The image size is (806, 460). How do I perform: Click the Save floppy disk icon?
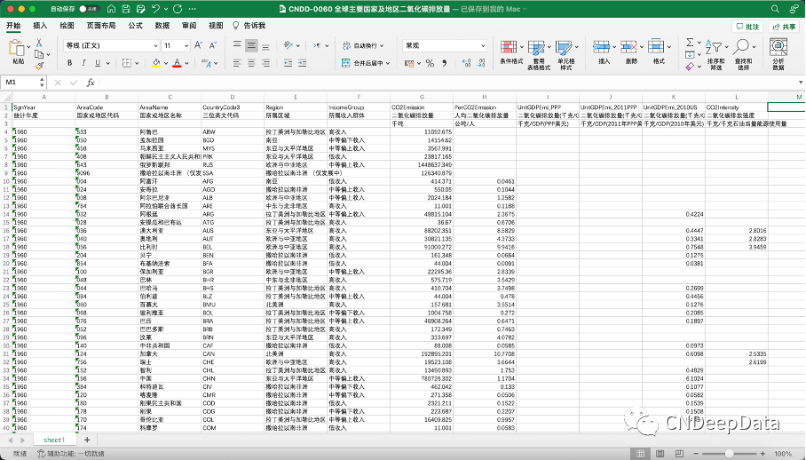[126, 9]
